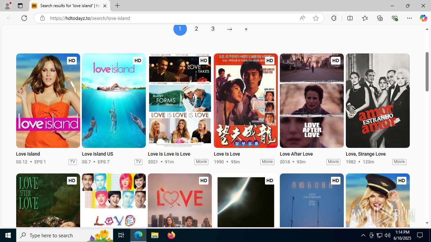Add this page to favorites
Screen dimensions: 431x242
tap(316, 18)
